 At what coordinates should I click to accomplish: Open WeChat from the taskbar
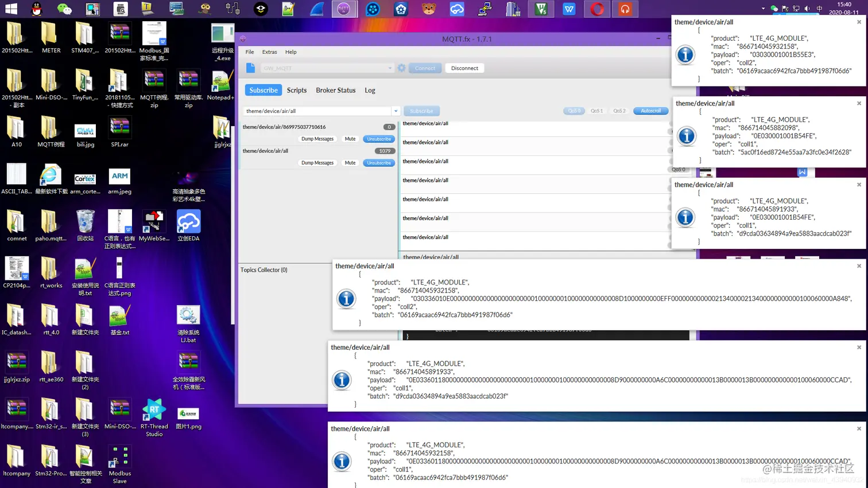[64, 9]
